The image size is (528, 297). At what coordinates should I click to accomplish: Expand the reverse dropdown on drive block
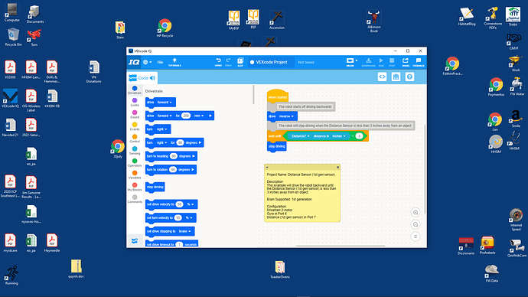pos(286,116)
